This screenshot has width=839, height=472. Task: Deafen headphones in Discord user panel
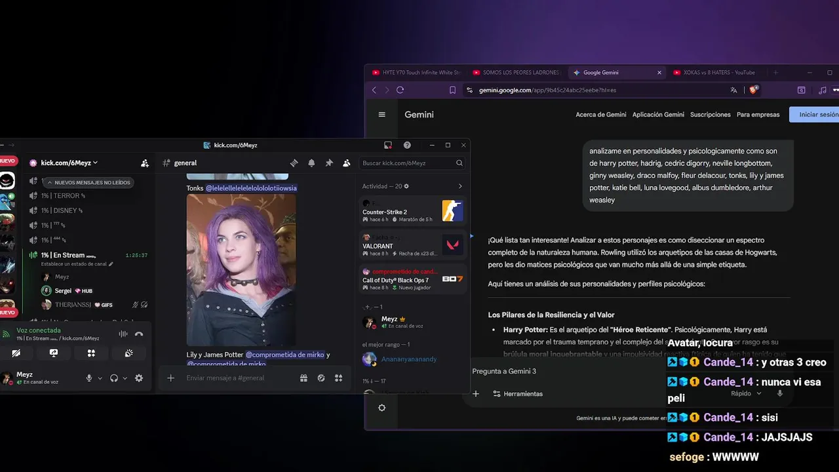[x=114, y=378]
